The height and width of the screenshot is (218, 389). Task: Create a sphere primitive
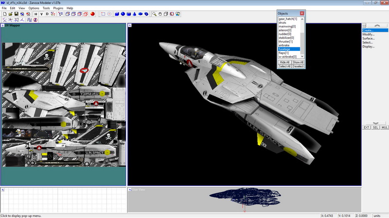click(123, 14)
